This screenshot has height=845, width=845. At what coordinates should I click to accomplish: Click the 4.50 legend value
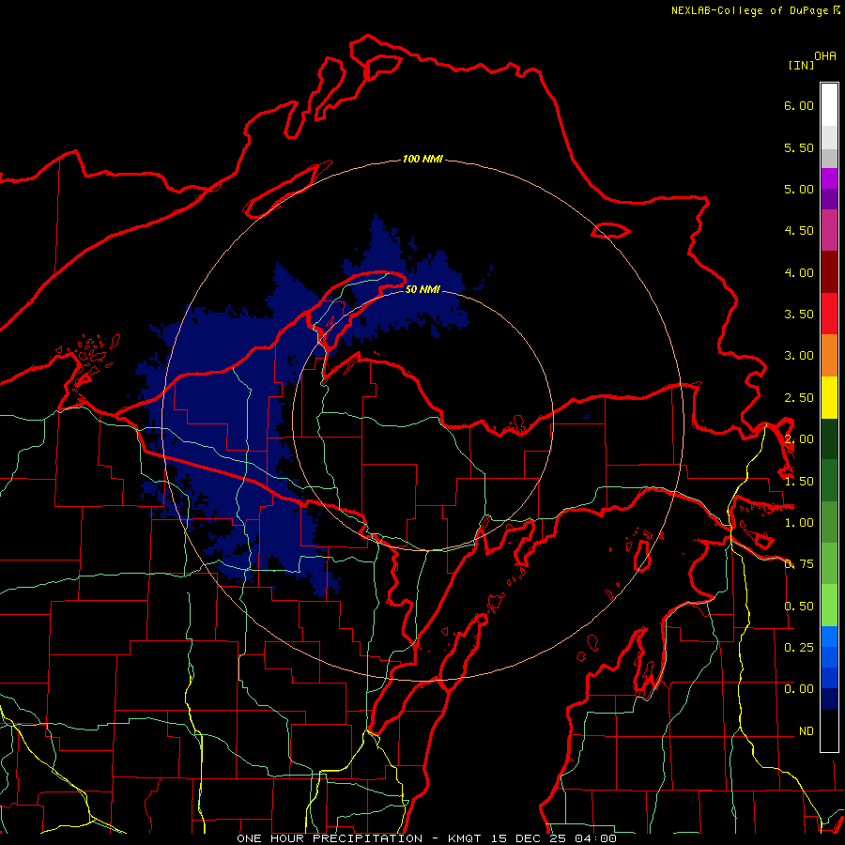799,231
